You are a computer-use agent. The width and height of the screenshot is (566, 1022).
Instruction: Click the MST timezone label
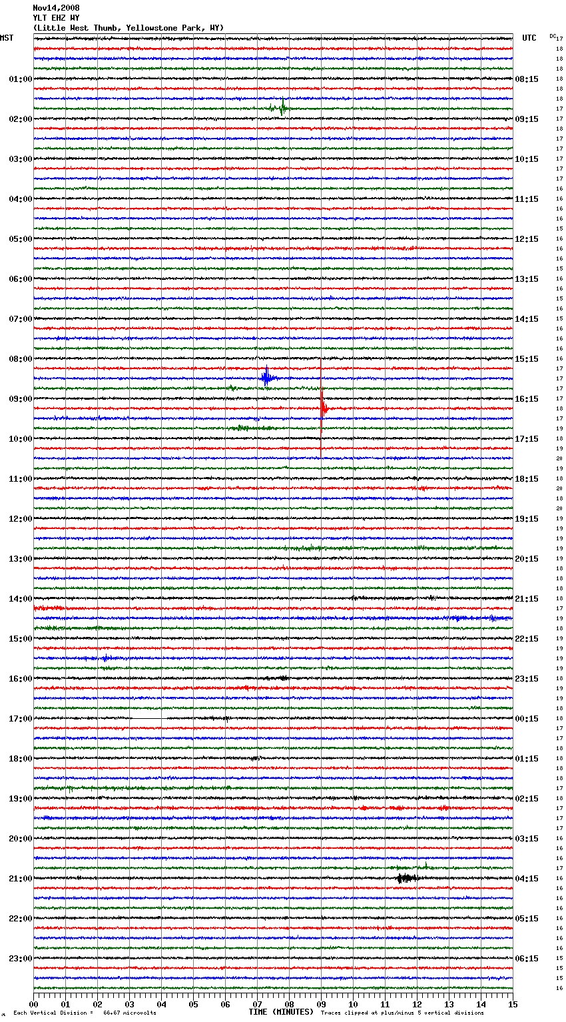[7, 38]
